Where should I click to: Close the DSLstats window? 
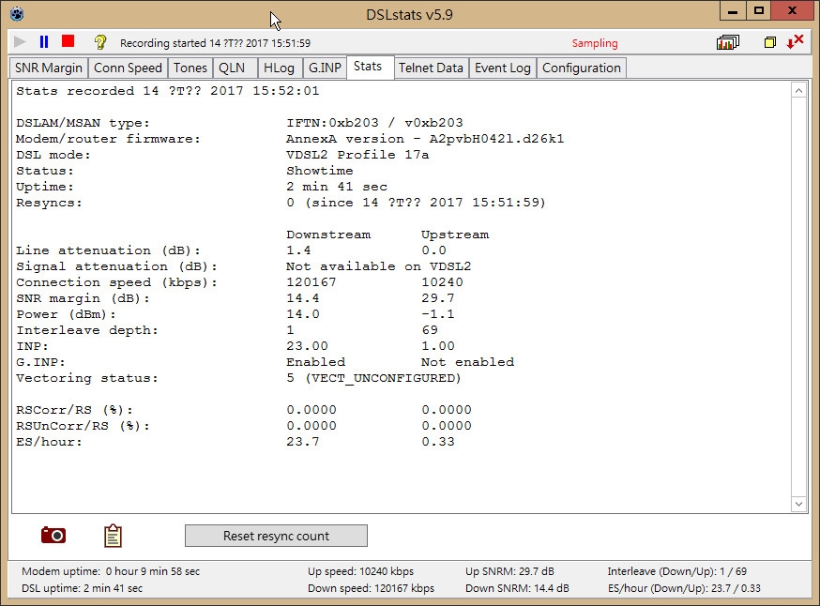[792, 10]
